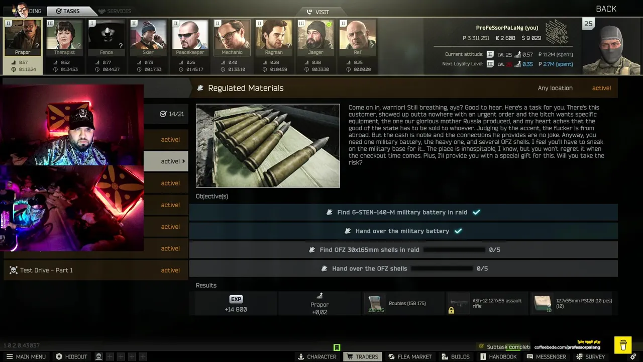Click the first empty slot beside avatar icon
The image size is (643, 362).
110,356
